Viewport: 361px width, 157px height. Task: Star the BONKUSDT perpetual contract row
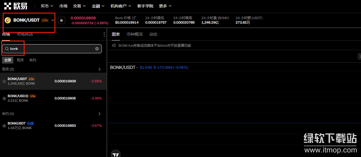pos(4,126)
